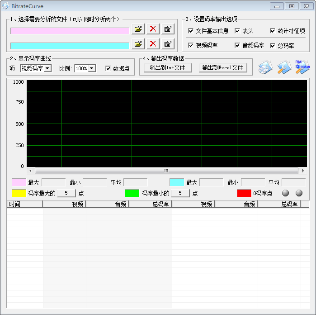Open properties icon for the second file
Image resolution: width=316 pixels, height=315 pixels.
[168, 44]
